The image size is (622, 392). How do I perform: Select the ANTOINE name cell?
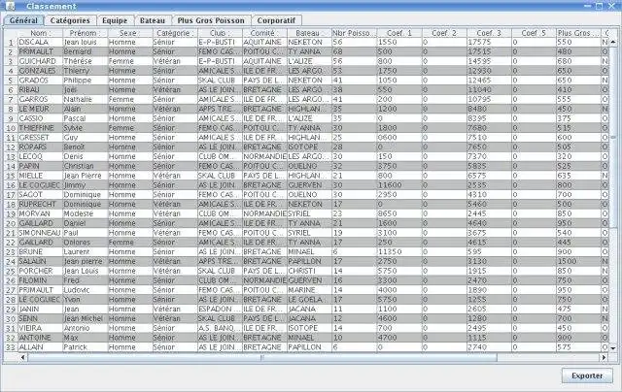pos(40,338)
